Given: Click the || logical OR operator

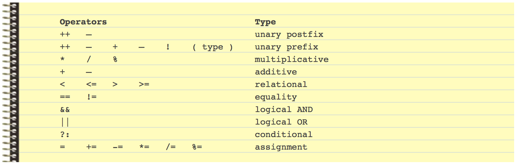Looking at the screenshot, I should click(65, 122).
